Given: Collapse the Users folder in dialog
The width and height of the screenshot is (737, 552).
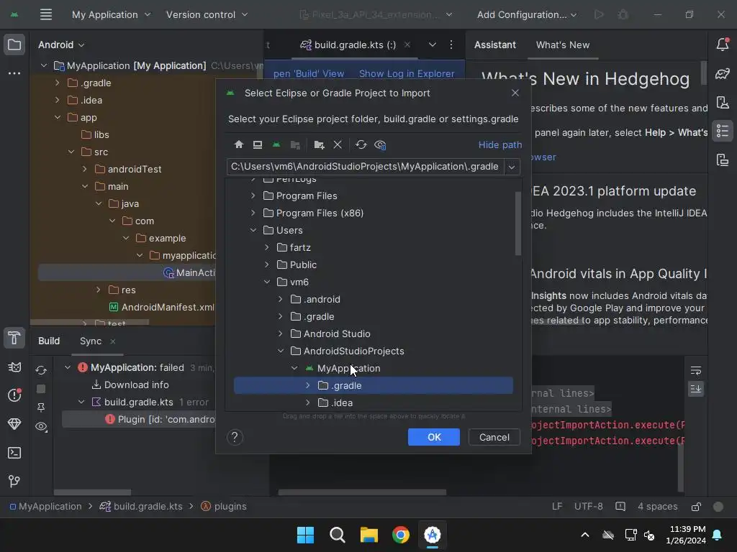Looking at the screenshot, I should click(253, 230).
